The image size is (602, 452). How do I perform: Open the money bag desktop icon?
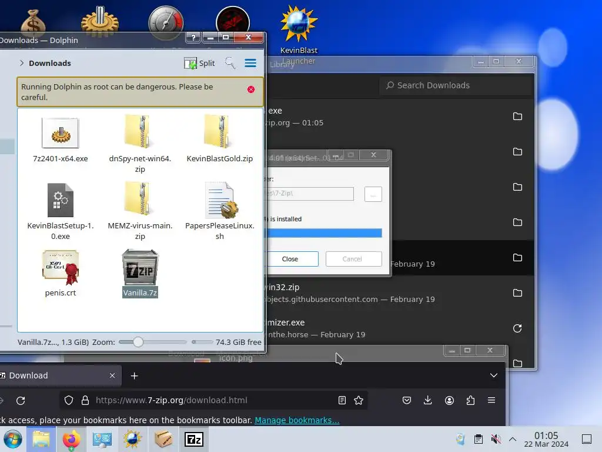(34, 23)
